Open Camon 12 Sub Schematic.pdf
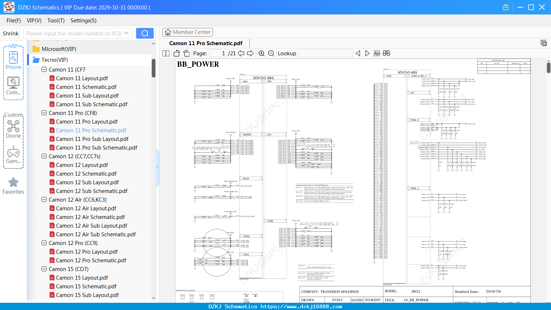The height and width of the screenshot is (310, 551). [x=92, y=191]
